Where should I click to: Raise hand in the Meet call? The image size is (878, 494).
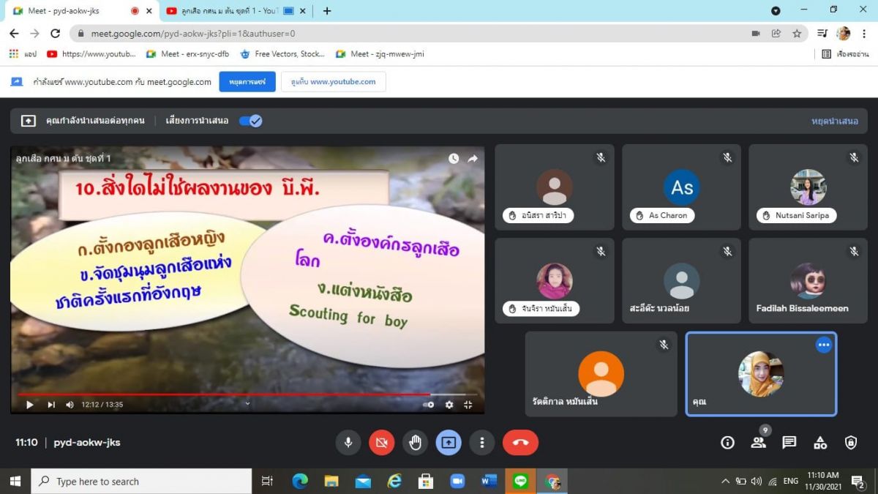[415, 443]
